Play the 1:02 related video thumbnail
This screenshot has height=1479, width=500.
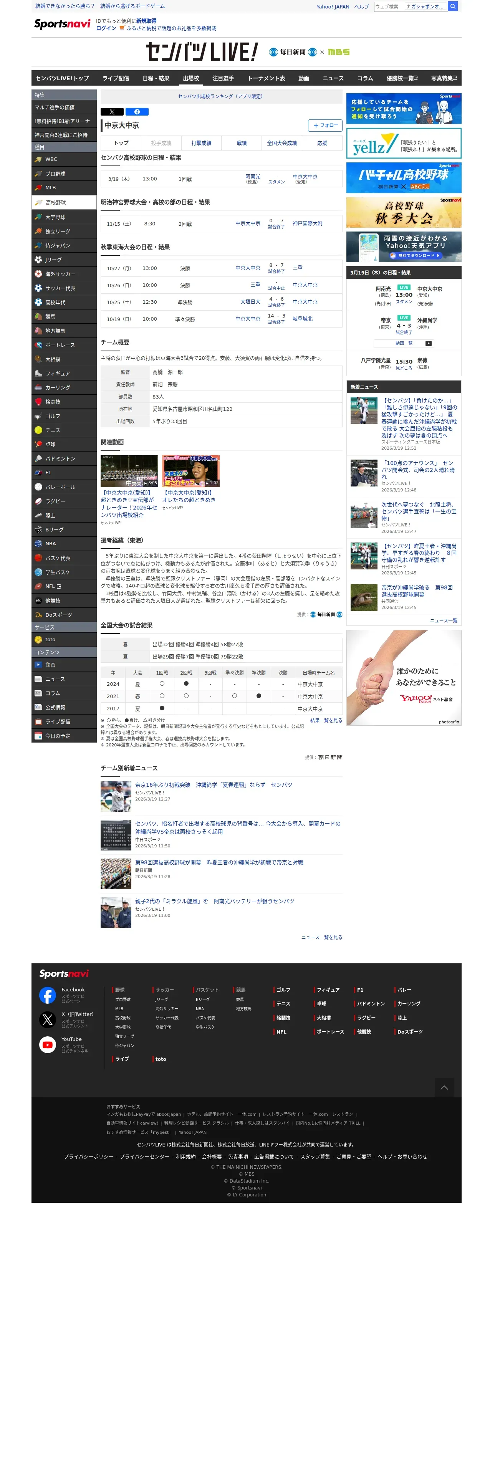point(190,471)
